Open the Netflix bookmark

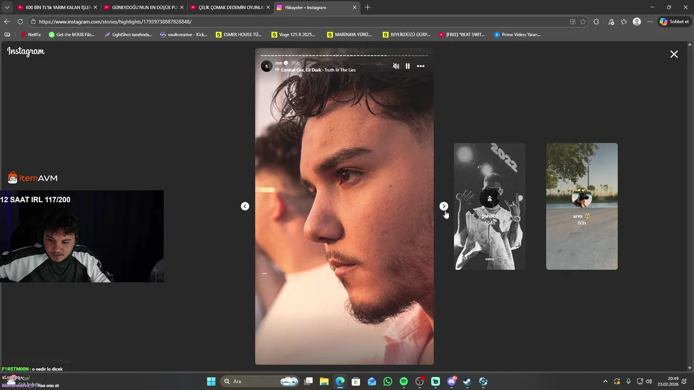tap(30, 35)
